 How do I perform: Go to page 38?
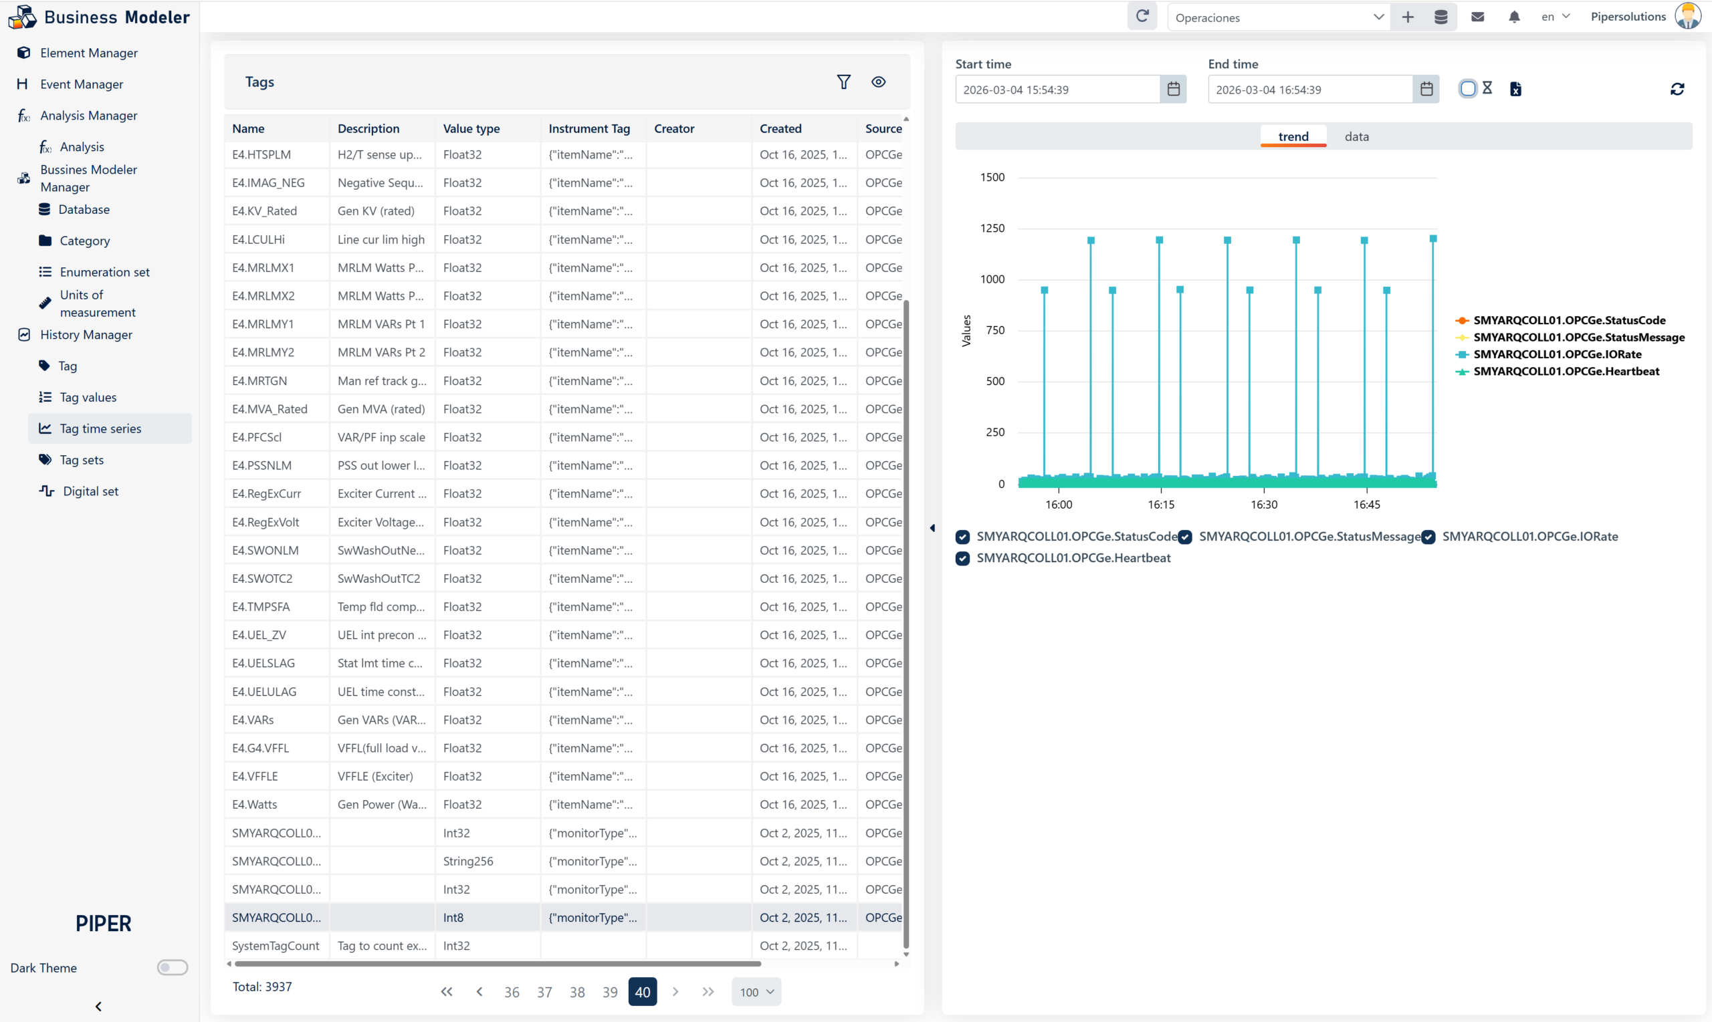coord(576,993)
